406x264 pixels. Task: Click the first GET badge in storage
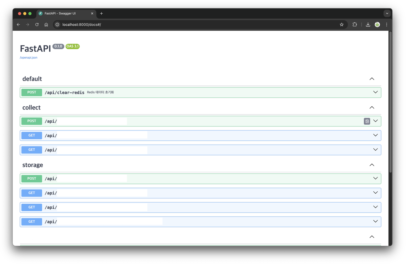tap(32, 193)
